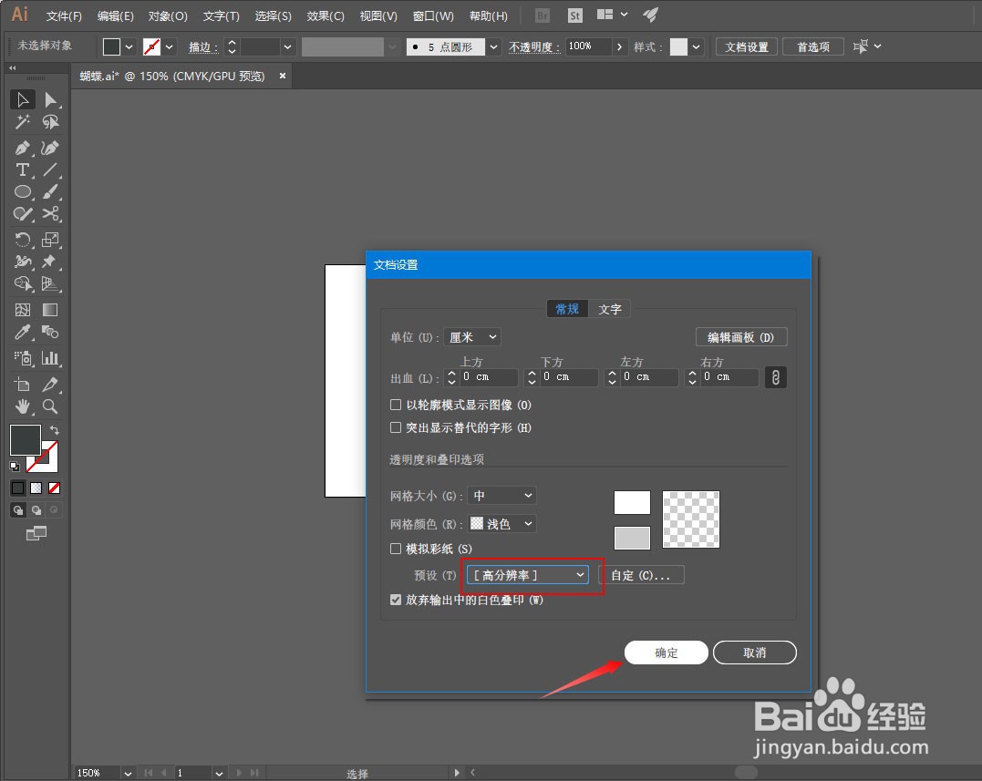Set toolbox paint mode to None
The height and width of the screenshot is (781, 982).
(55, 488)
